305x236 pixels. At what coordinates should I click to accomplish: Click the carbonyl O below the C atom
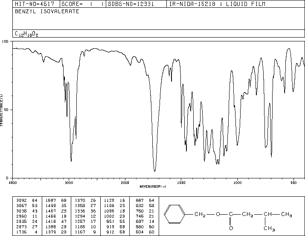pos(231,228)
